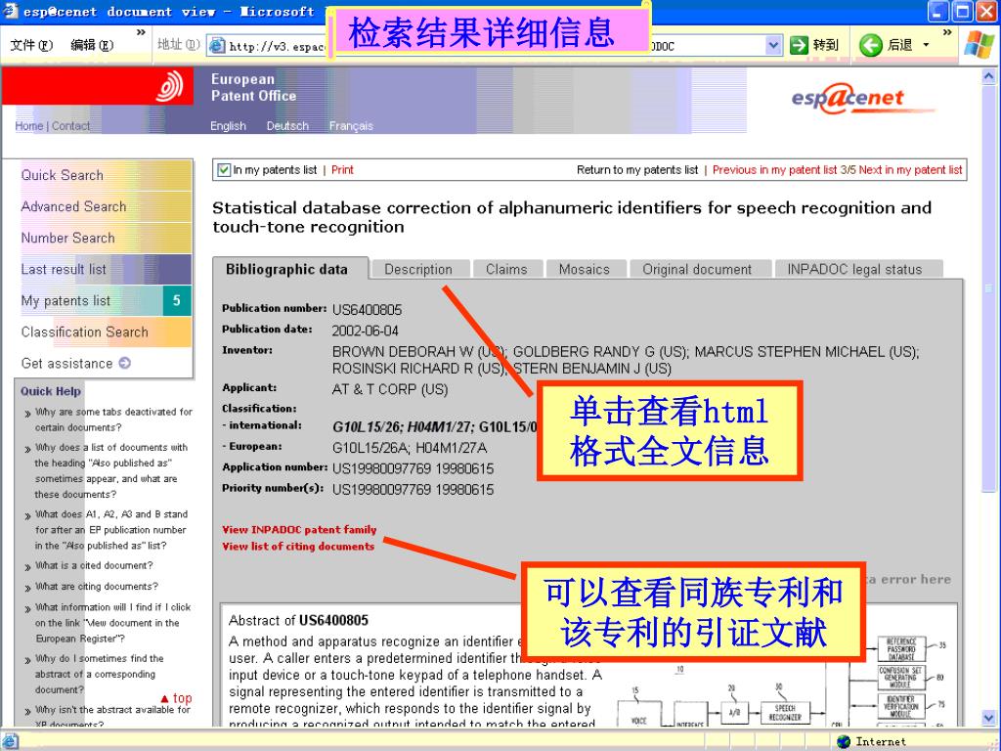The image size is (1001, 751).
Task: Open help 'Why are some tabs deactivated'
Action: 113,420
